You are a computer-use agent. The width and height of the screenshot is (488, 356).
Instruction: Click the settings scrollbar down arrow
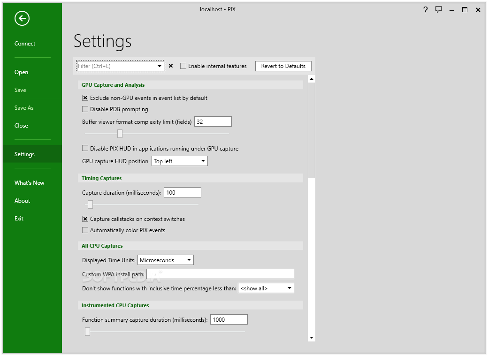[312, 338]
